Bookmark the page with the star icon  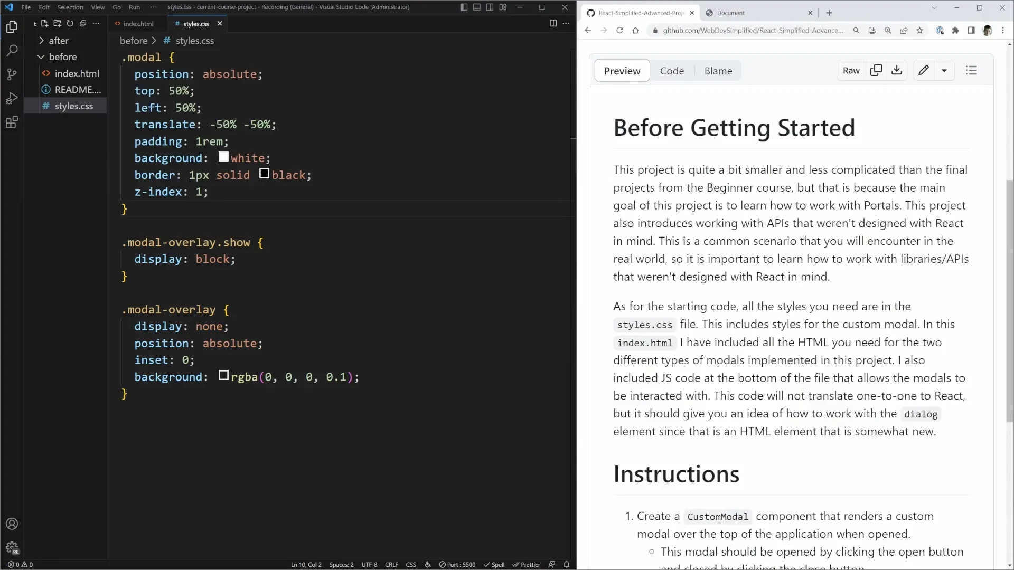(921, 30)
